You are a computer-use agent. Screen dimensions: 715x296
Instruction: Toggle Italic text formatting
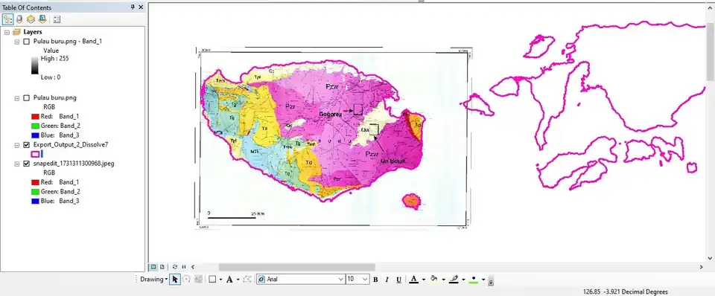coord(387,280)
